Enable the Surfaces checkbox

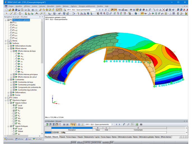click(8, 43)
